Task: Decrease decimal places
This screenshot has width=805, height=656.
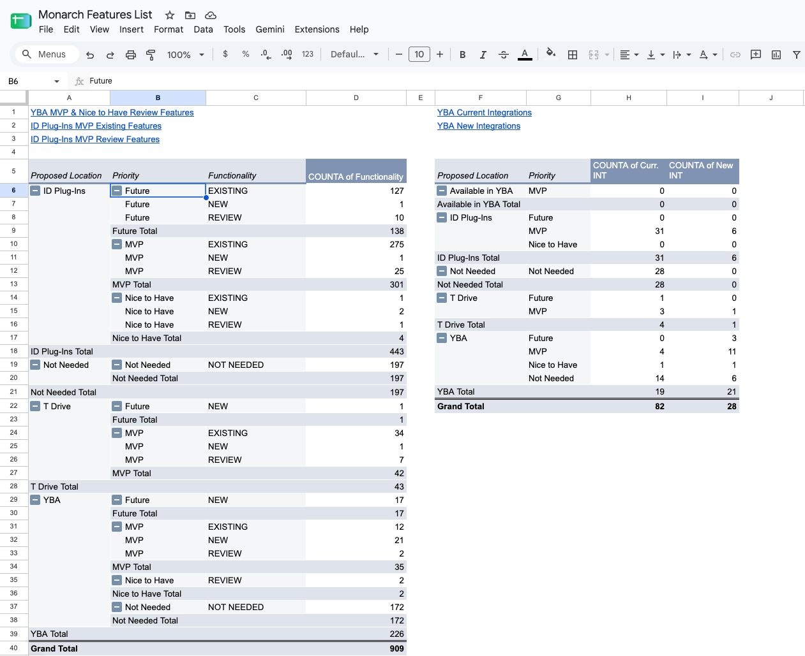Action: tap(266, 54)
